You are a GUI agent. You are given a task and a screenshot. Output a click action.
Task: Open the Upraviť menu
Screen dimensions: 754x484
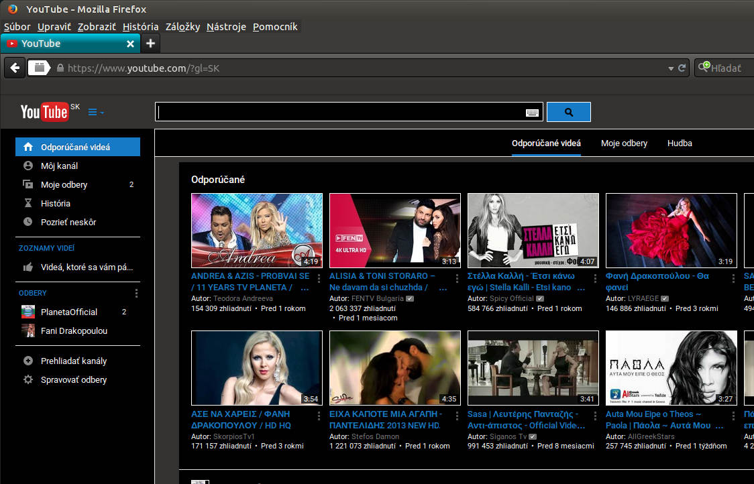pos(54,27)
